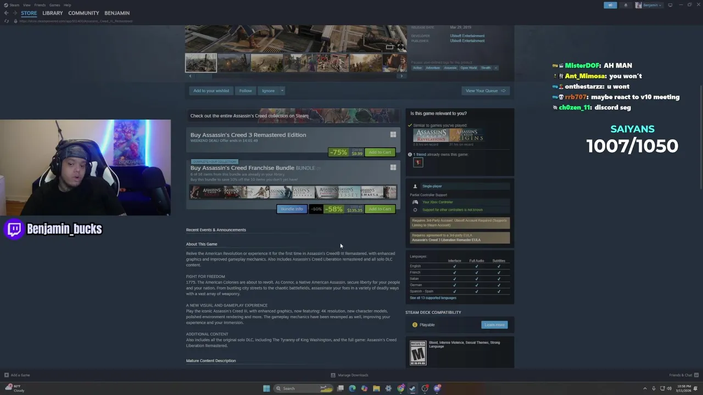Click the Add a Game plus icon

coord(7,375)
